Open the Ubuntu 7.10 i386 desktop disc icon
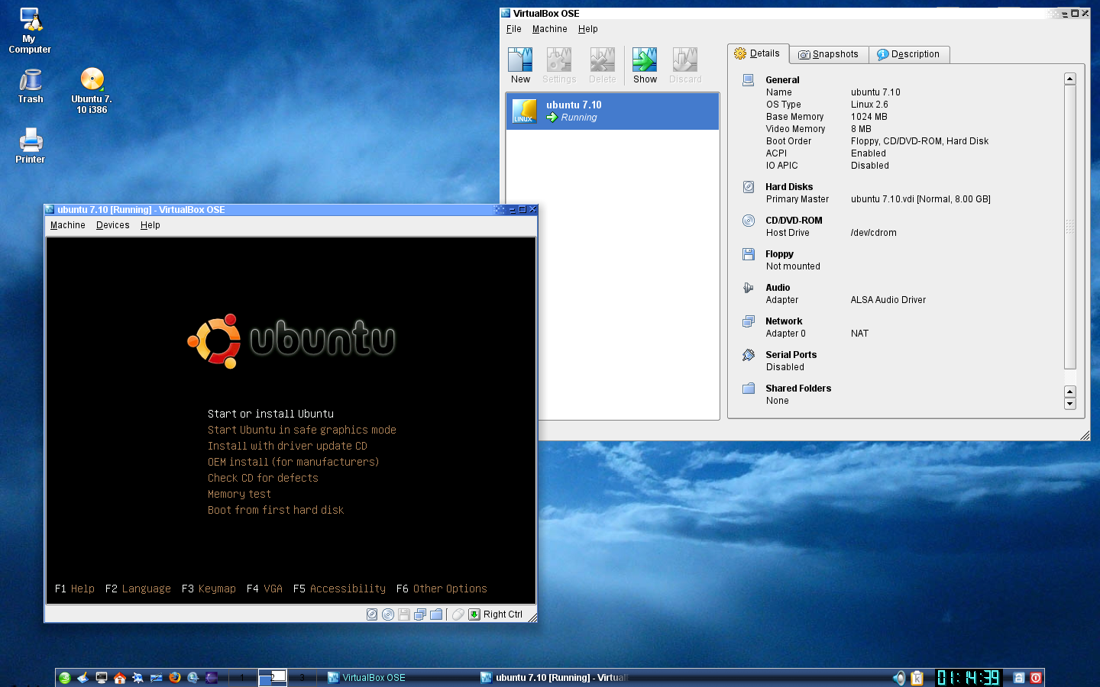Screen dimensions: 1100x687 pos(92,91)
